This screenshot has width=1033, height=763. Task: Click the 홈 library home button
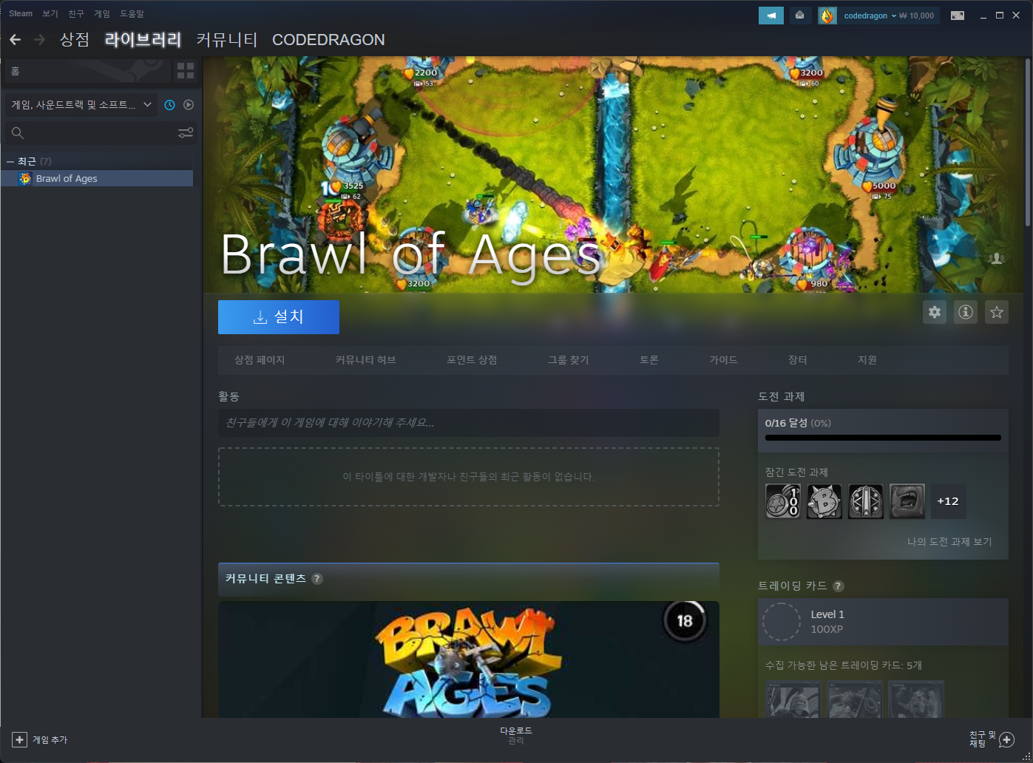[87, 71]
